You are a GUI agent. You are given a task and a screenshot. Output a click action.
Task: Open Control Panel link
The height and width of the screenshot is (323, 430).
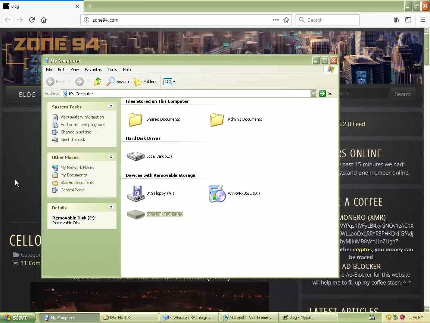tap(72, 190)
